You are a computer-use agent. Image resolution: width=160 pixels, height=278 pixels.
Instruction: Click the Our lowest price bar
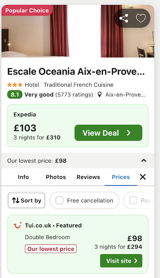pyautogui.click(x=78, y=161)
